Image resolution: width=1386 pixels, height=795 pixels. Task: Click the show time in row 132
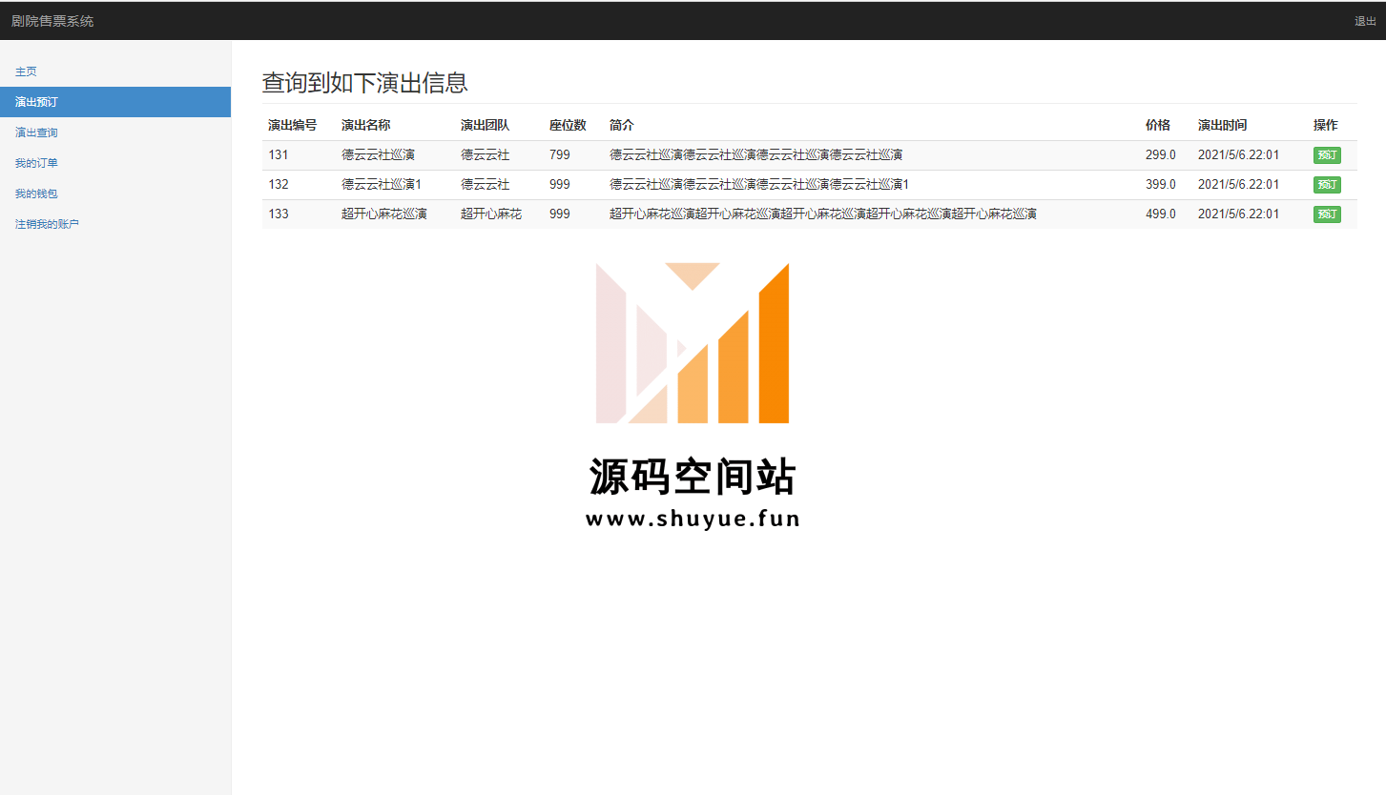coord(1238,185)
